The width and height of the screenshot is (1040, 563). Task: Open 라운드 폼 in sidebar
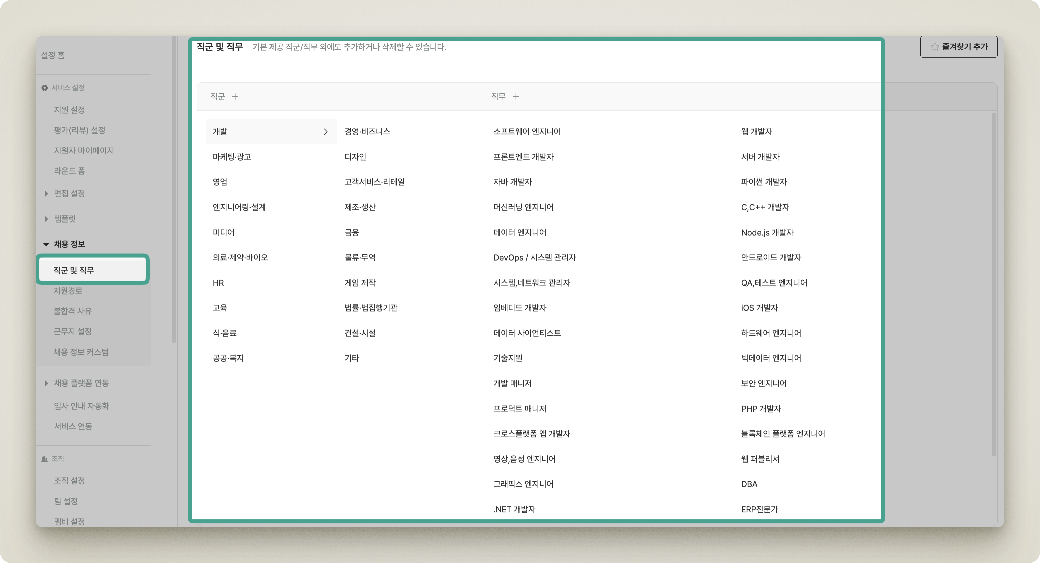69,171
